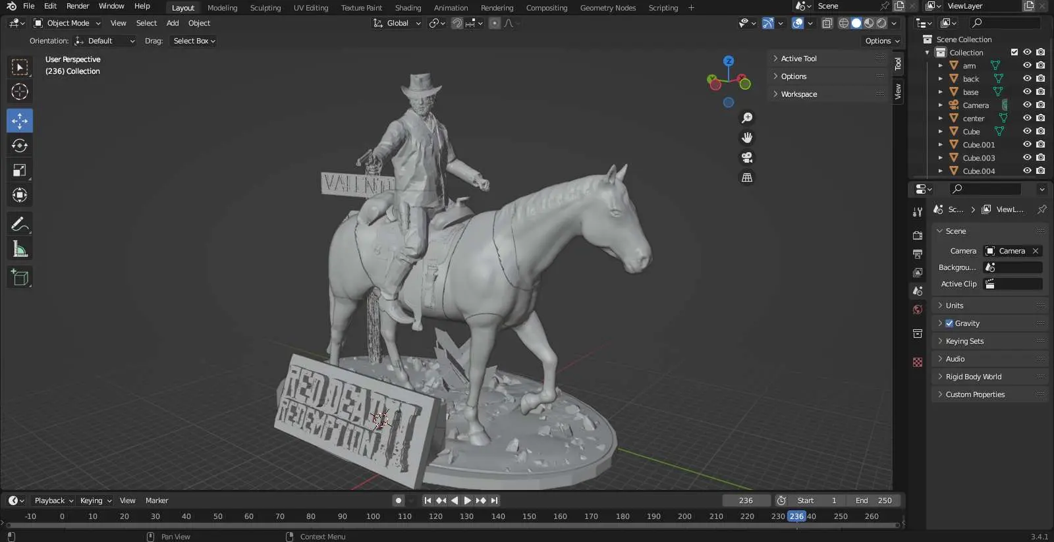Toggle visibility of the Camera object
Image resolution: width=1054 pixels, height=542 pixels.
(x=1027, y=105)
